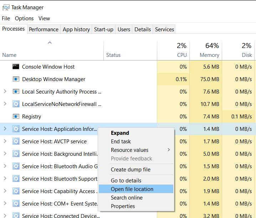The image size is (256, 218).
Task: Expand the Local Security Authority Process group
Action: pos(5,92)
